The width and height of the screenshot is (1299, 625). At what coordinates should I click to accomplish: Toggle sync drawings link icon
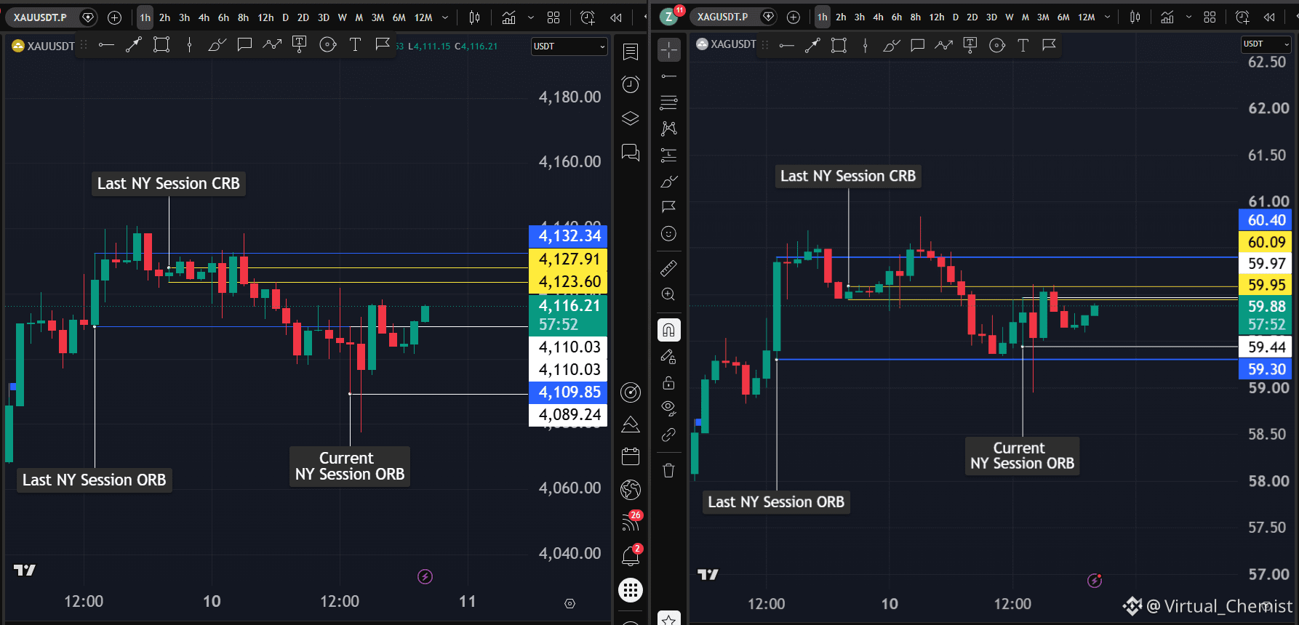click(669, 435)
